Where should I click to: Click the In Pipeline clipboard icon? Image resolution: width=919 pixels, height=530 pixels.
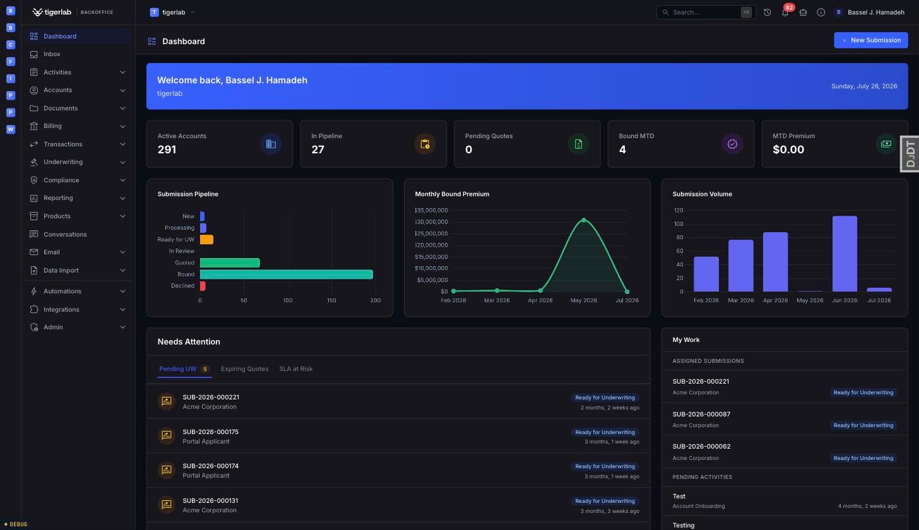425,144
